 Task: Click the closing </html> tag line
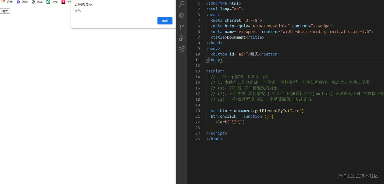(x=214, y=139)
